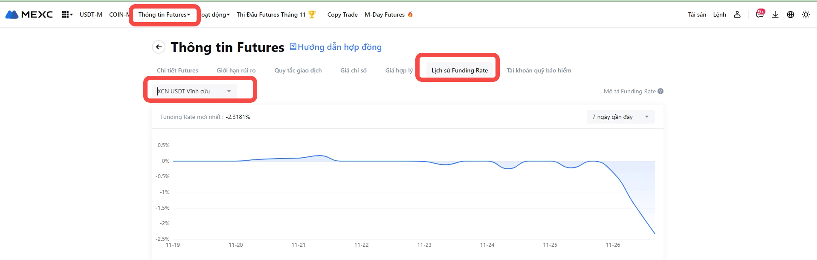The image size is (817, 260).
Task: Click the download app icon
Action: click(x=775, y=14)
